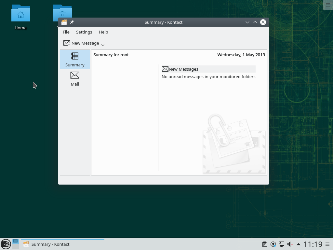Show hidden system tray icons
Screen dimensions: 333x250
[298, 244]
